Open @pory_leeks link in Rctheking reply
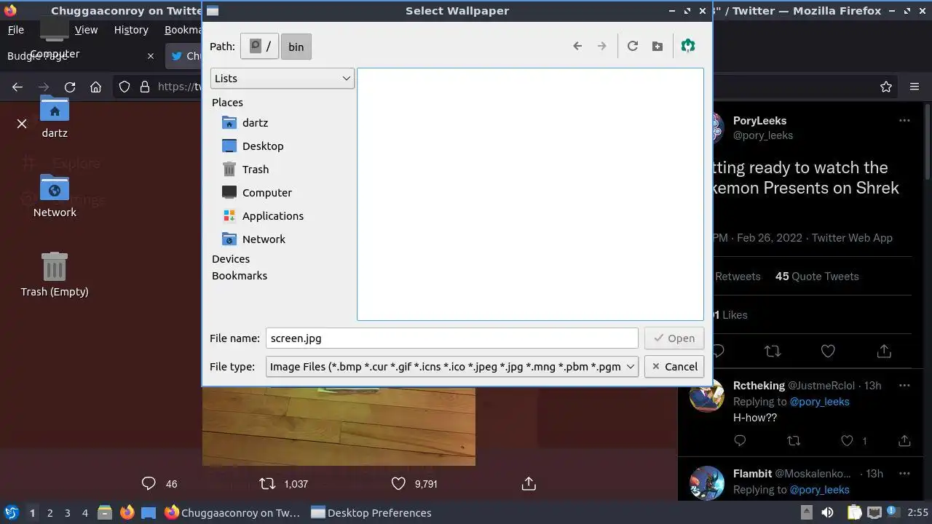This screenshot has width=932, height=524. pos(819,402)
